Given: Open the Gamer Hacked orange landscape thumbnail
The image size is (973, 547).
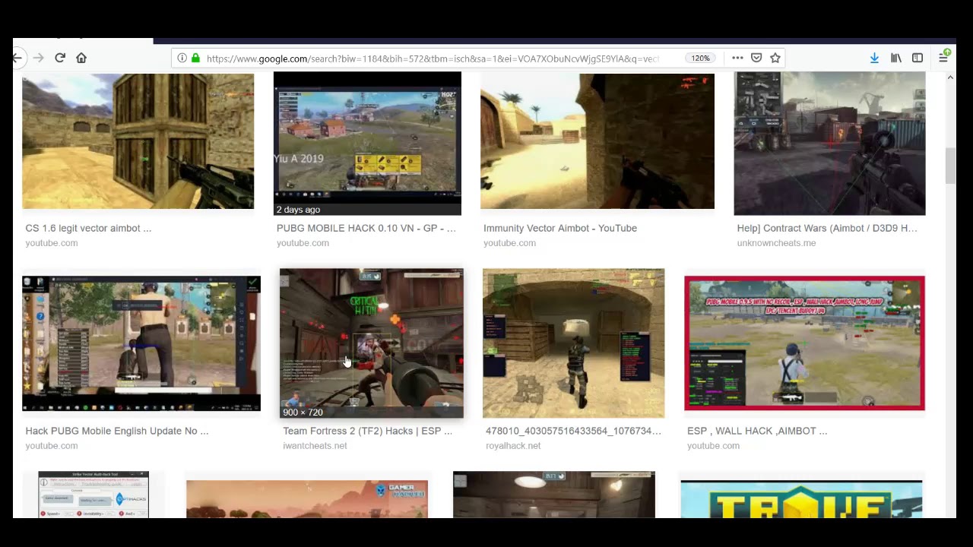Looking at the screenshot, I should (307, 499).
